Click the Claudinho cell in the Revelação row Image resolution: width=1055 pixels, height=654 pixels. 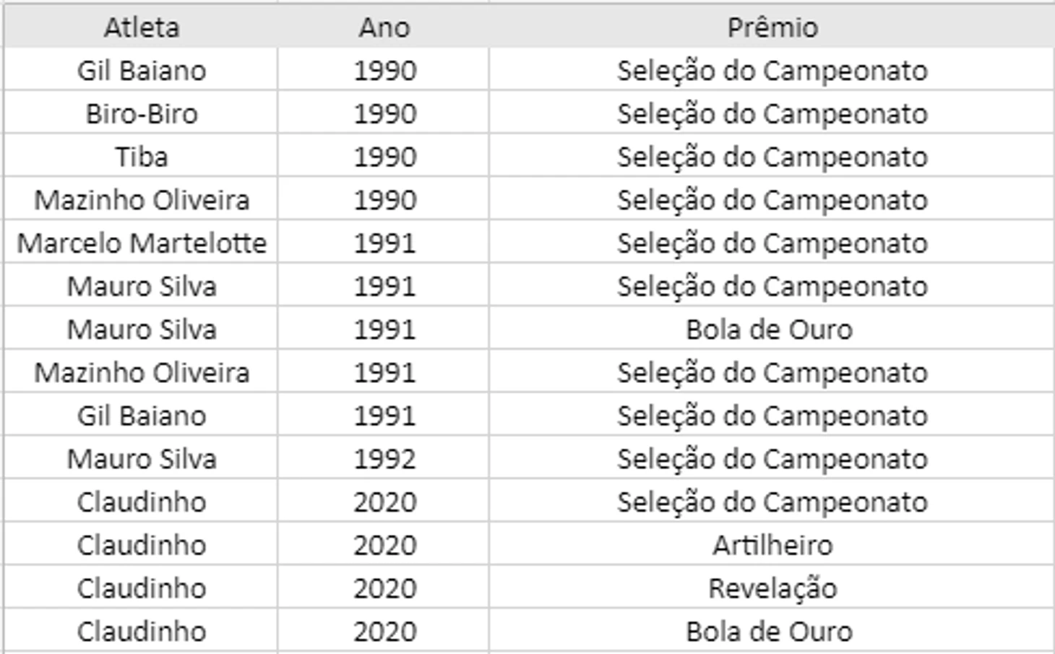[x=141, y=588]
